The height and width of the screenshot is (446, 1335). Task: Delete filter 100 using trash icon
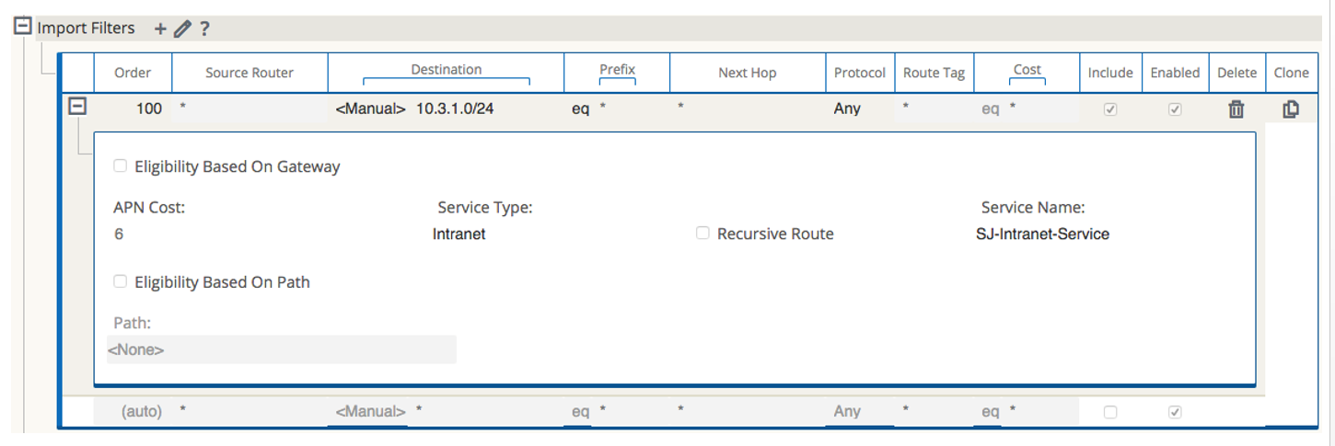1236,109
